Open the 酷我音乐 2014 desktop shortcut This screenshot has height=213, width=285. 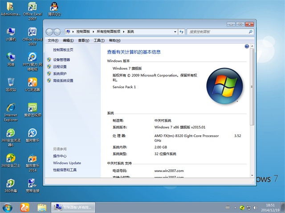tap(33, 163)
